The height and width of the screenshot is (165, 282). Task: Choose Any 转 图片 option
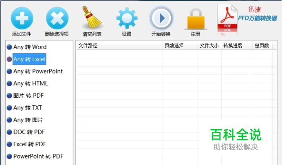tap(28, 120)
